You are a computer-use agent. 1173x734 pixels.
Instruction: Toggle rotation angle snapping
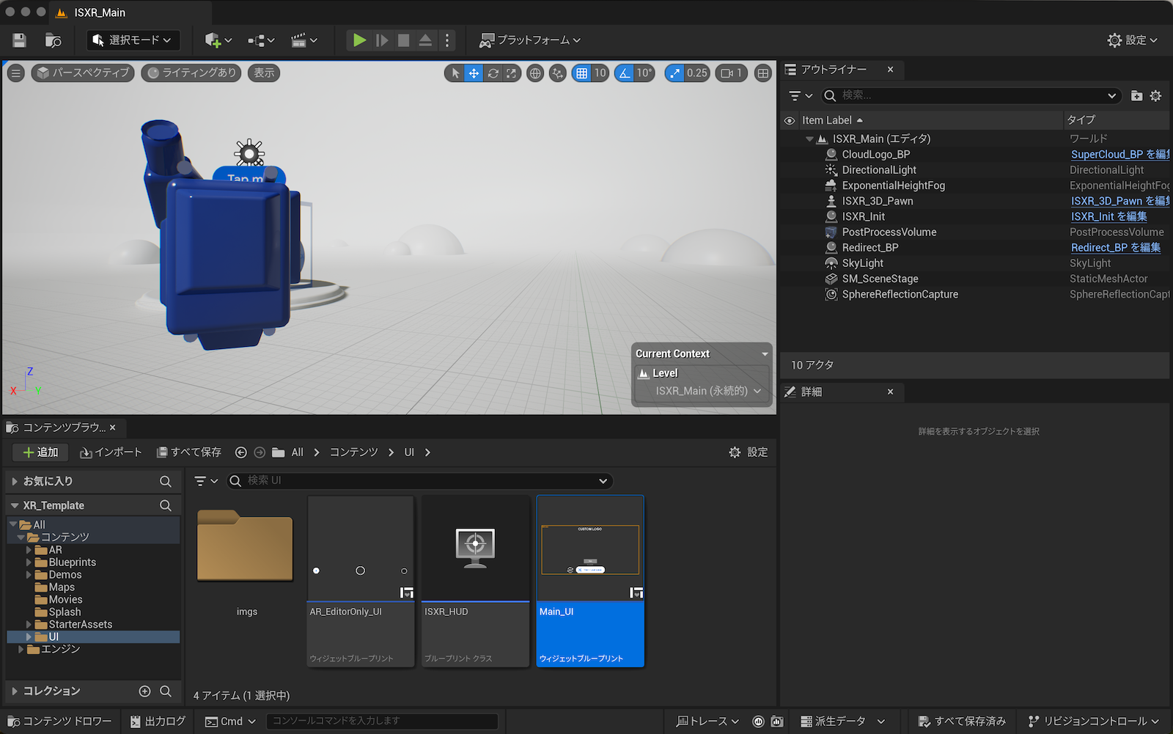pos(625,73)
